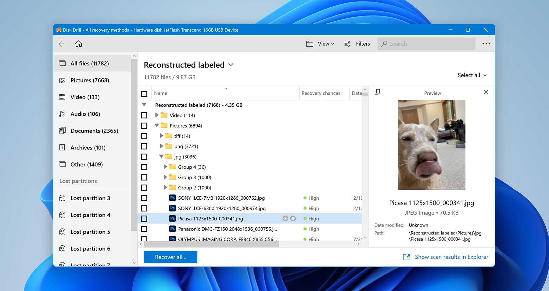This screenshot has width=549, height=291.
Task: Click the hex view icon on Picasa row
Action: click(293, 219)
